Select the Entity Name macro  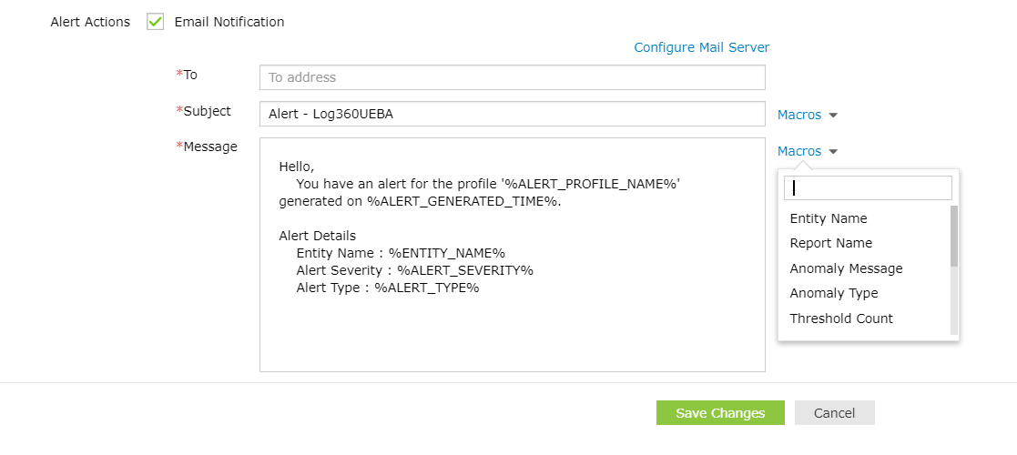coord(829,218)
